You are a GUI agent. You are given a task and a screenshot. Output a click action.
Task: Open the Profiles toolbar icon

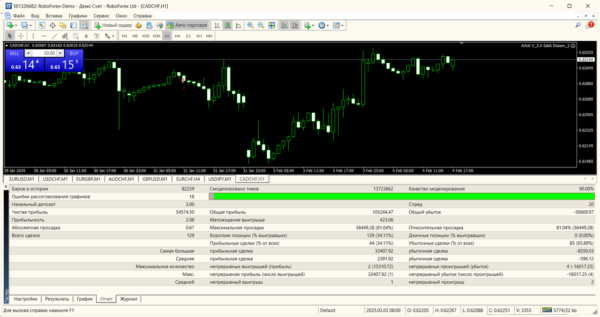coord(25,25)
